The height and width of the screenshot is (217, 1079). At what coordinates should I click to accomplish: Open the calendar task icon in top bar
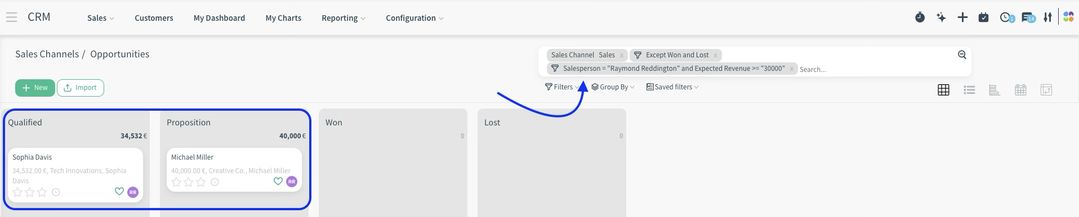click(x=983, y=17)
